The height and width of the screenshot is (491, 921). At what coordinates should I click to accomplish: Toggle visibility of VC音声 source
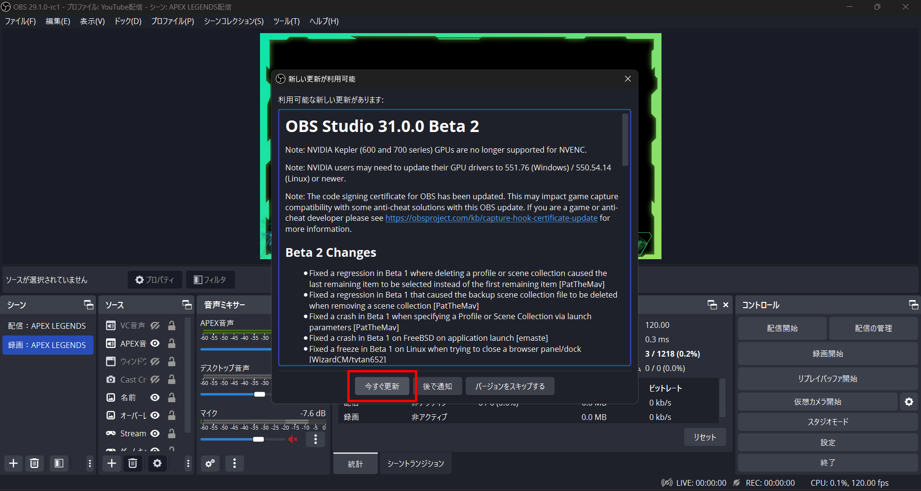click(x=155, y=325)
